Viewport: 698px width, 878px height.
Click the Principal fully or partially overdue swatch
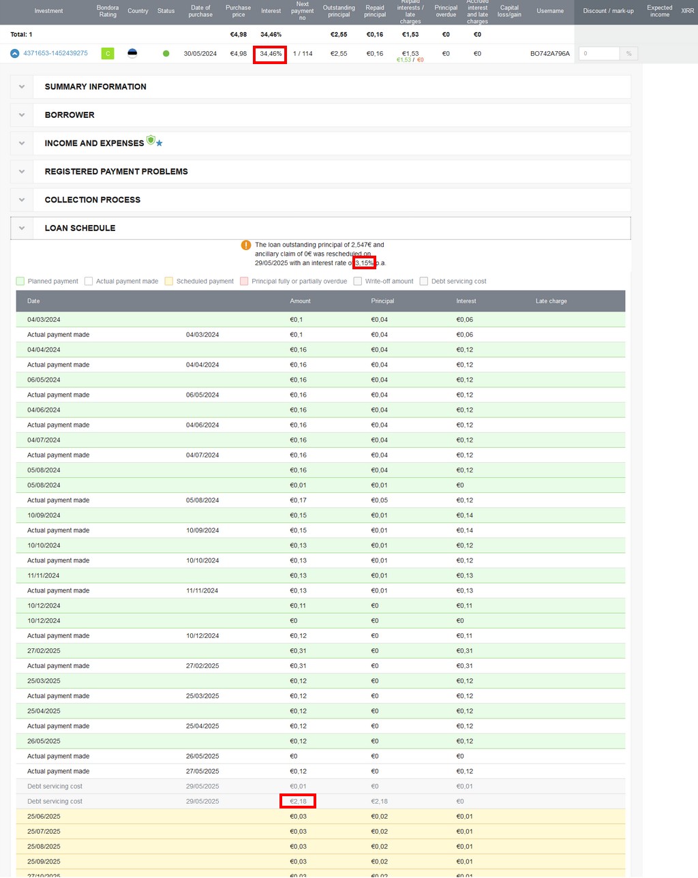[244, 281]
